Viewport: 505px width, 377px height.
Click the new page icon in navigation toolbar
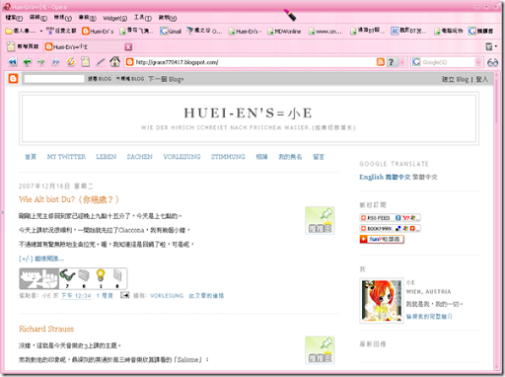pyautogui.click(x=86, y=61)
